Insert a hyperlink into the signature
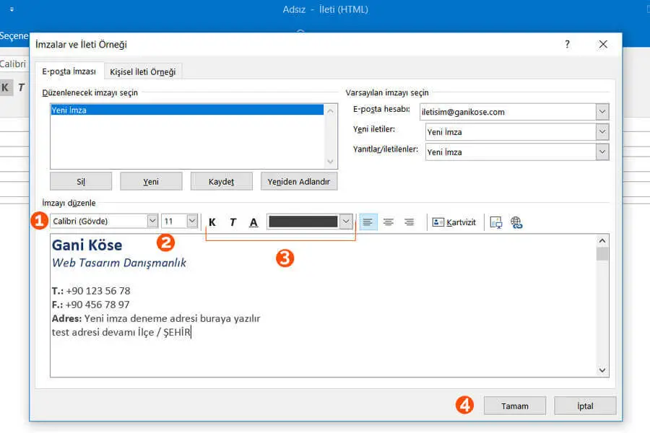Screen dimensions: 650x433 click(516, 222)
